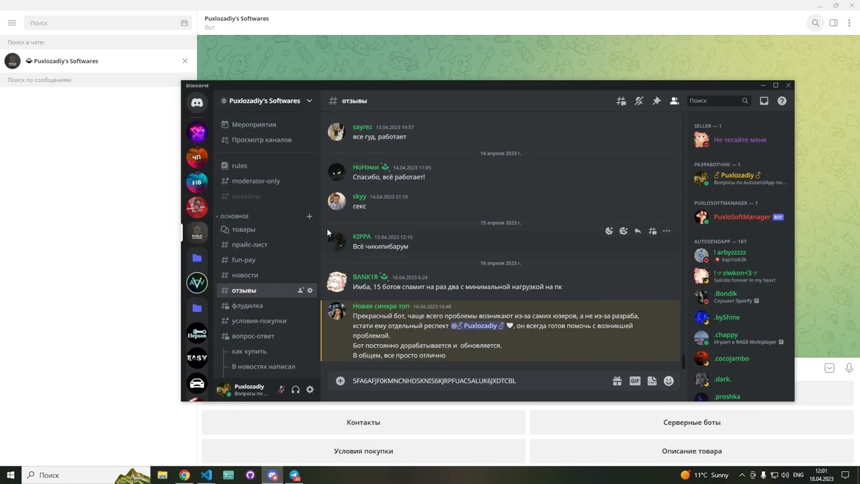Create thread from KIPPA's message

652,231
